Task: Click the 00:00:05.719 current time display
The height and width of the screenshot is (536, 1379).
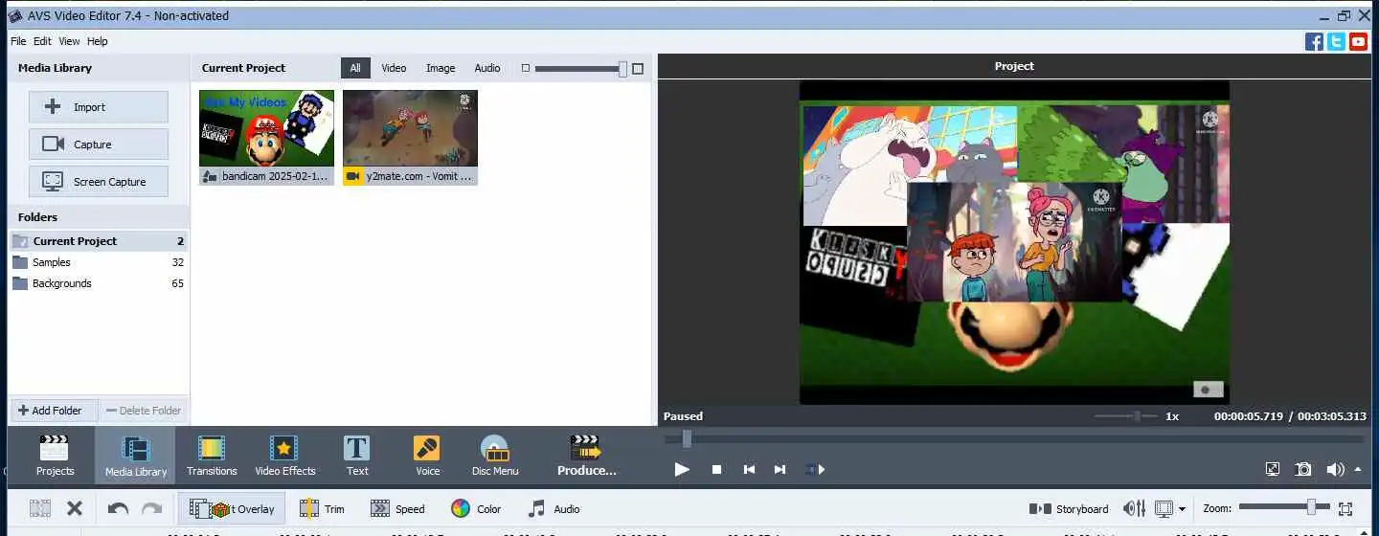Action: point(1248,416)
